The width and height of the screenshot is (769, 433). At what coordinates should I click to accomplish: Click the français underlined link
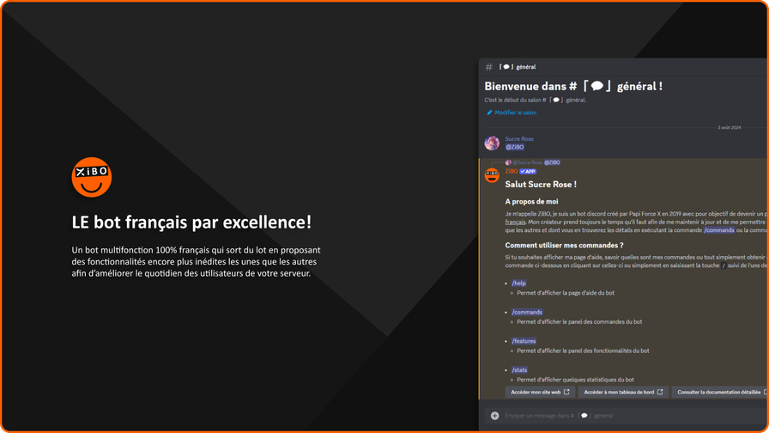click(x=515, y=223)
